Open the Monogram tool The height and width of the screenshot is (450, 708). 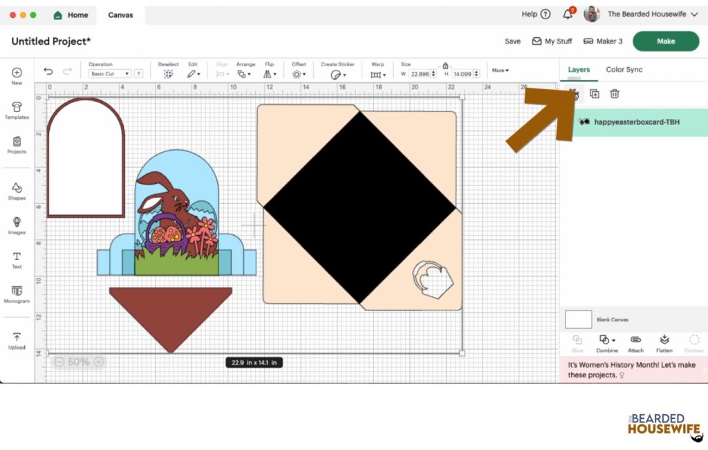[x=17, y=294]
